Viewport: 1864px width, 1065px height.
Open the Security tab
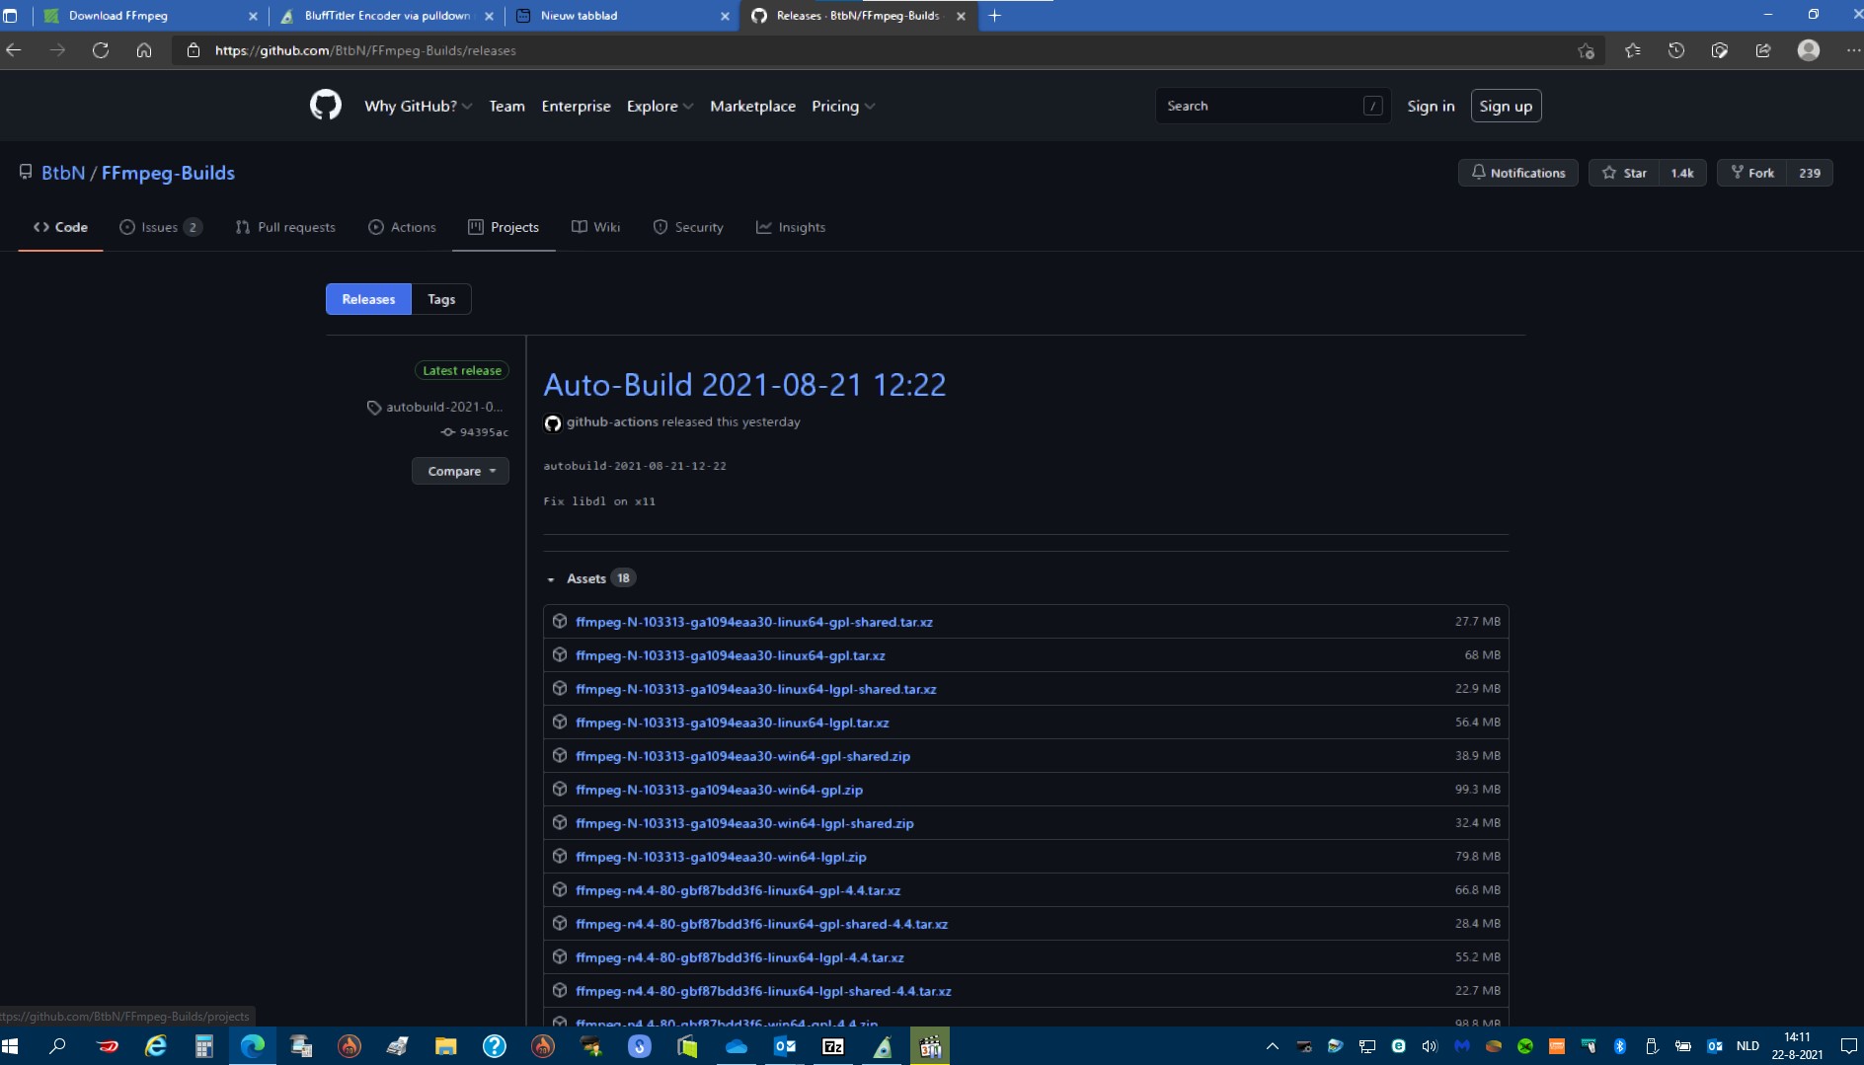(x=688, y=227)
